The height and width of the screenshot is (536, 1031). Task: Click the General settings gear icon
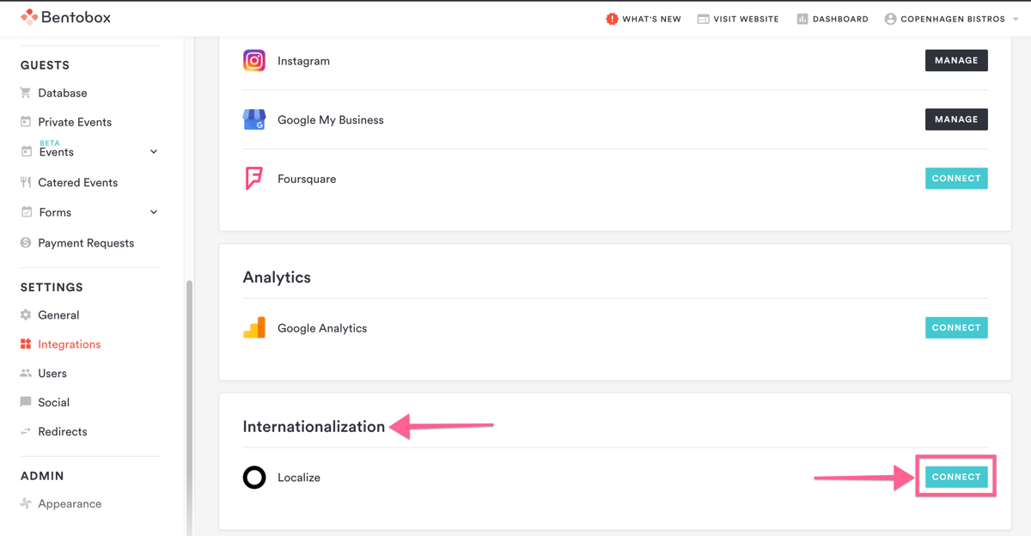pyautogui.click(x=26, y=315)
